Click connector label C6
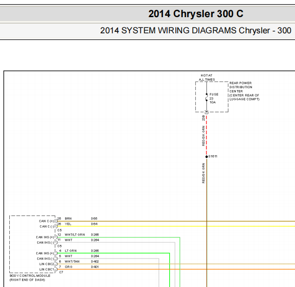295x287 pixels. (x=60, y=246)
